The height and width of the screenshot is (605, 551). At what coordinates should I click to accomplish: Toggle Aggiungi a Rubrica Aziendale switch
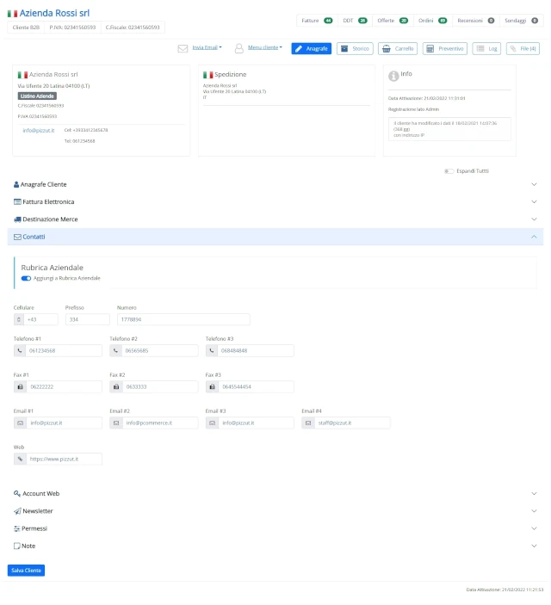(x=26, y=278)
